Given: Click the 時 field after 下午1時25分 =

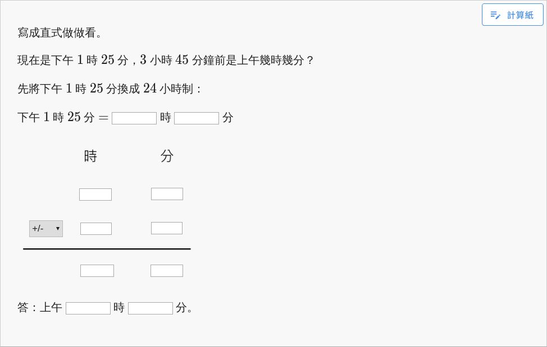Looking at the screenshot, I should tap(134, 118).
